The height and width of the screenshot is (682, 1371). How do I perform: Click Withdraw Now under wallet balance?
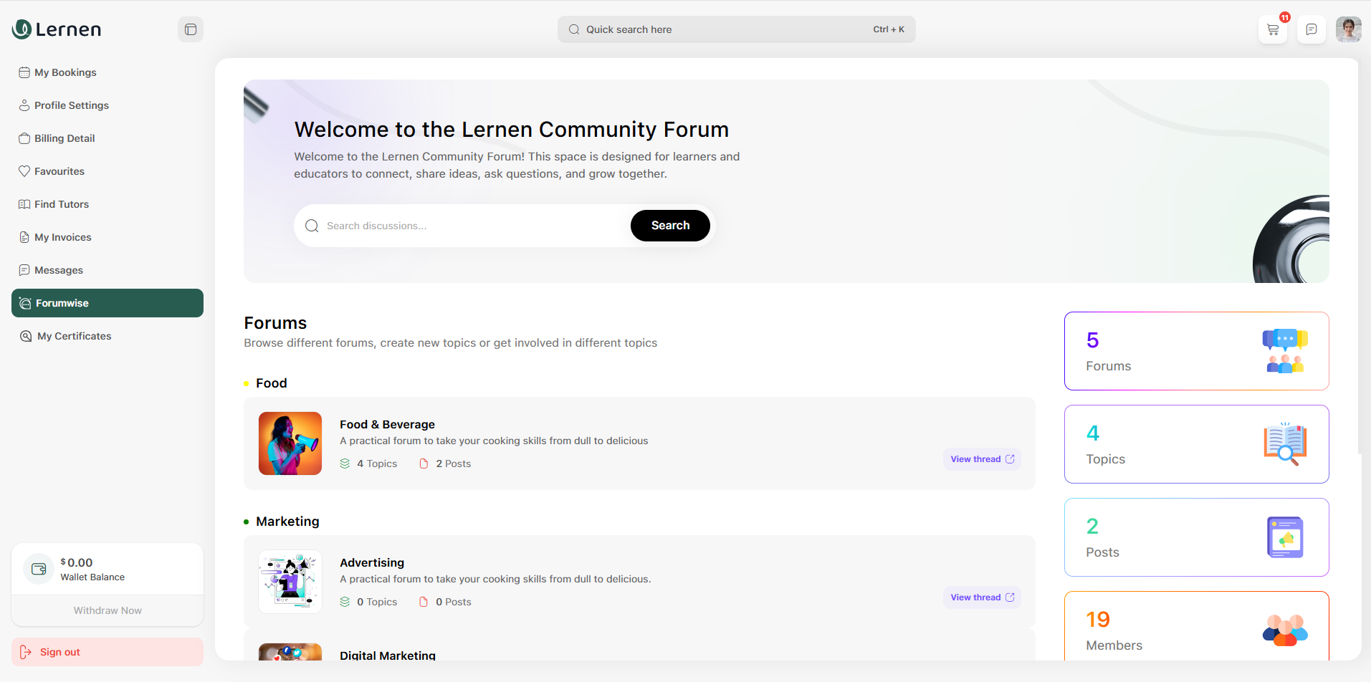107,610
